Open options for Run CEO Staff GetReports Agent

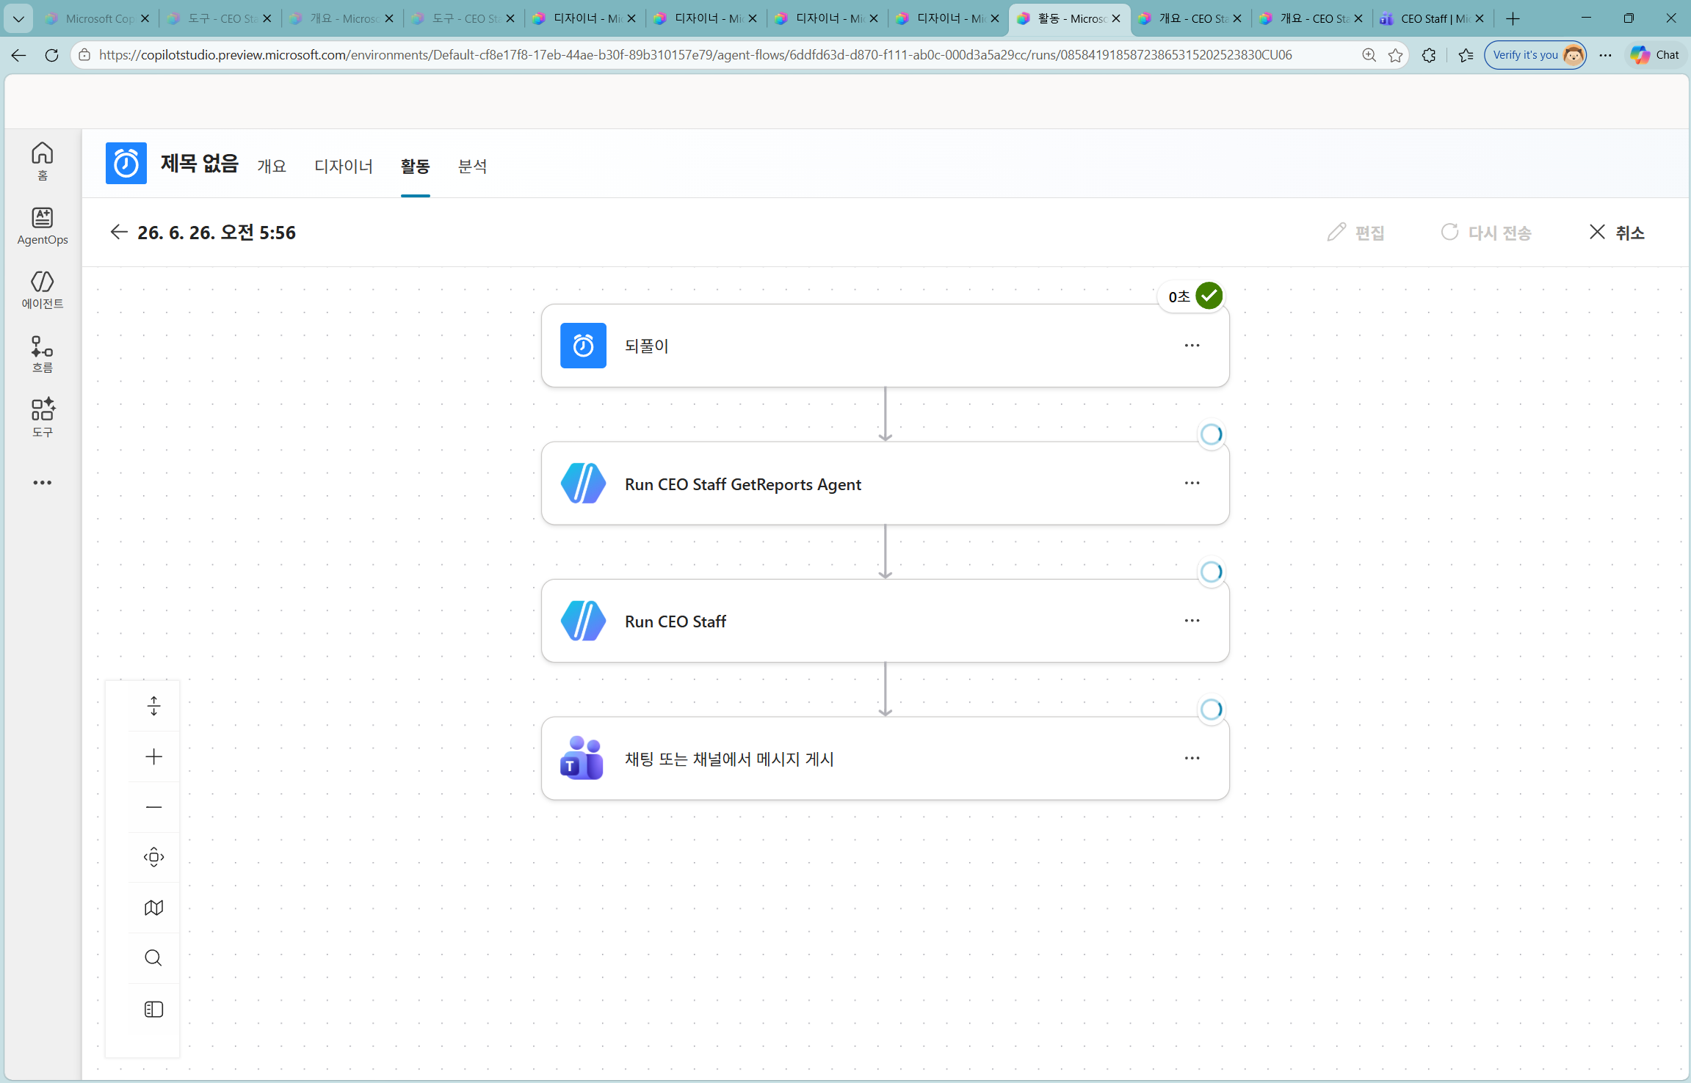point(1192,484)
